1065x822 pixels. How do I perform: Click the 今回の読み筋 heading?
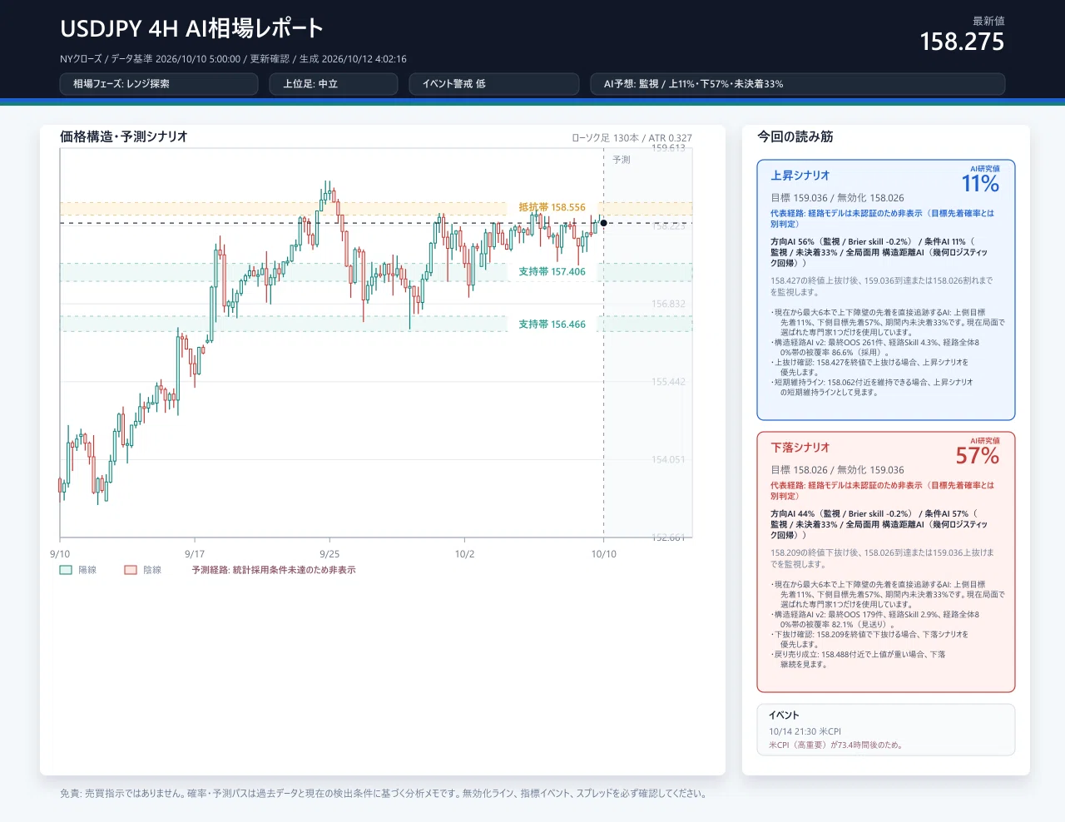[x=795, y=136]
